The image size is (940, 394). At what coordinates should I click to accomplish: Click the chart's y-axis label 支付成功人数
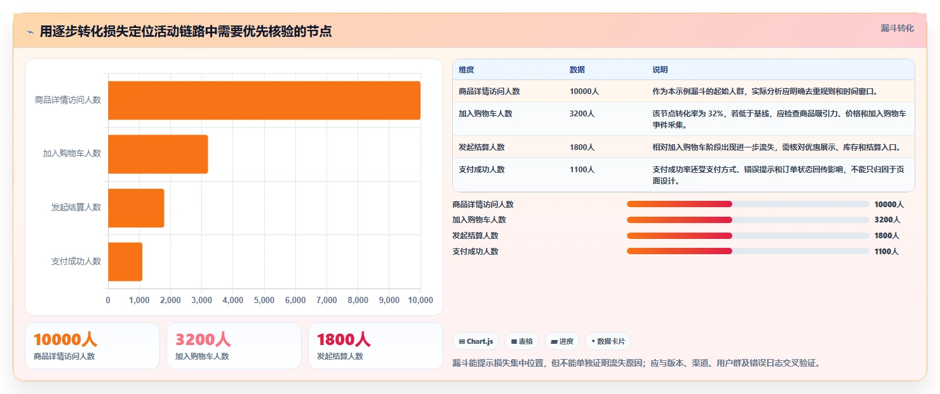pyautogui.click(x=76, y=261)
